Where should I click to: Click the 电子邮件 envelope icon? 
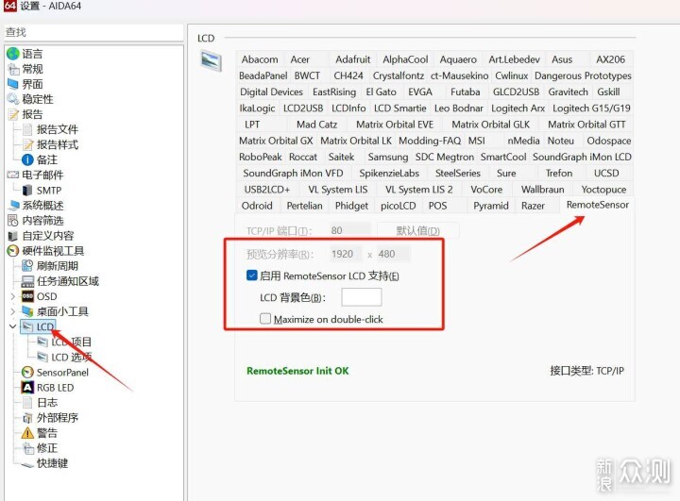(x=13, y=175)
